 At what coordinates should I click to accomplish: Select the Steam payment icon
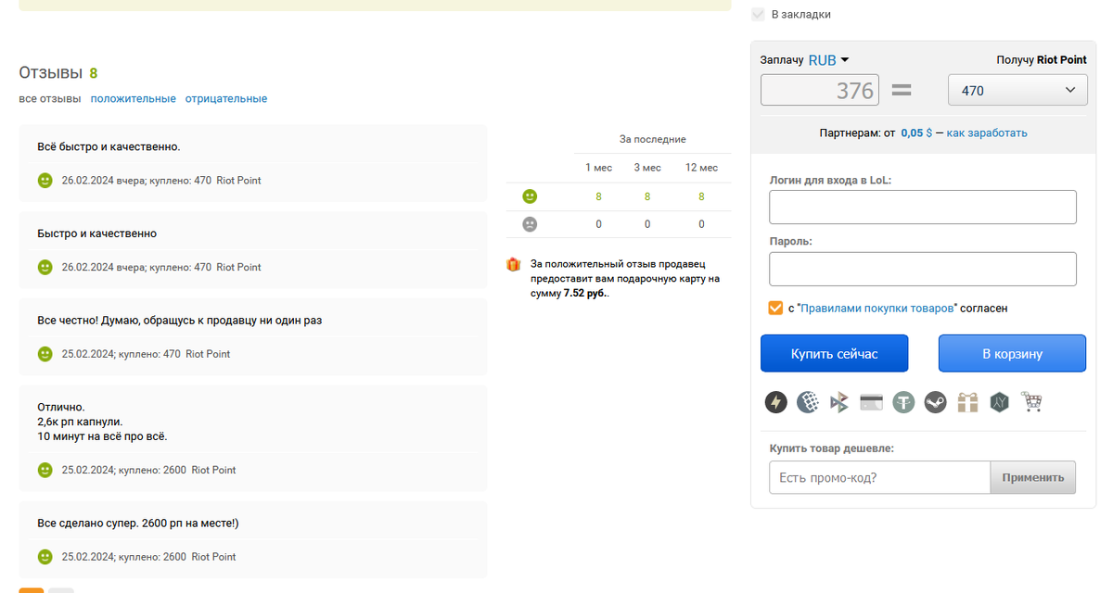[936, 402]
